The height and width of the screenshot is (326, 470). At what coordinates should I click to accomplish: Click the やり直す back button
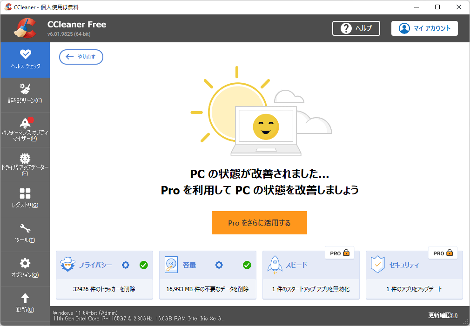(x=81, y=57)
